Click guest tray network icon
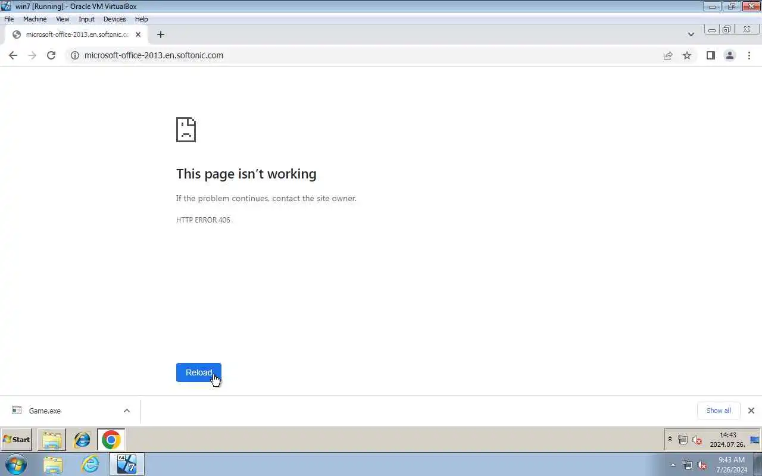Image resolution: width=762 pixels, height=476 pixels. [683, 440]
